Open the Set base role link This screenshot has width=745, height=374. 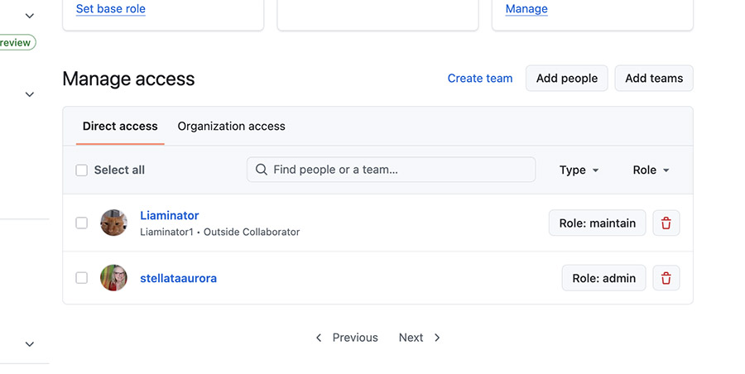(x=111, y=9)
